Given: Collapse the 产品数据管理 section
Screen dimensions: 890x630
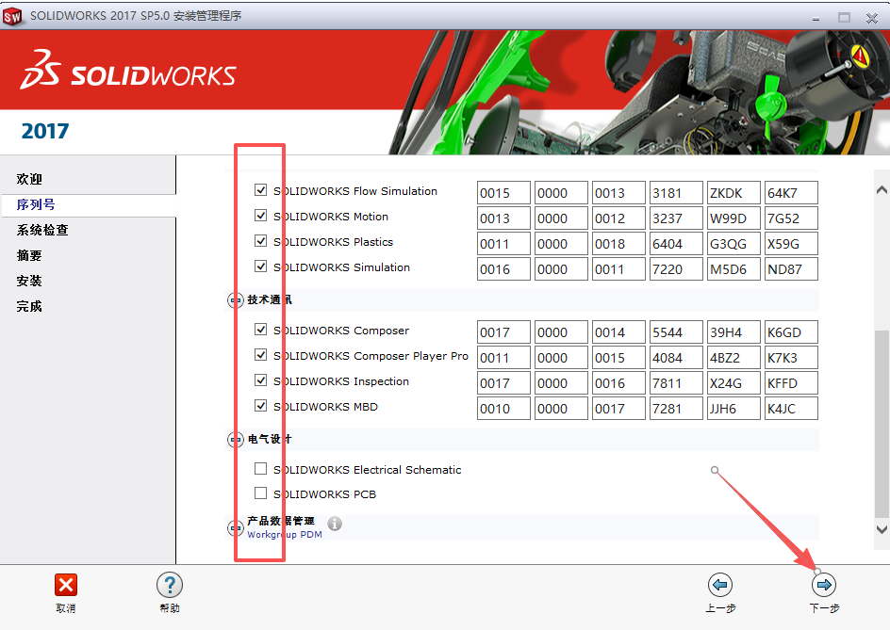Looking at the screenshot, I should coord(234,527).
